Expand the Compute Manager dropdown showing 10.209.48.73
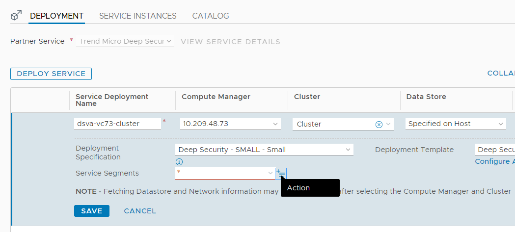 pyautogui.click(x=230, y=124)
